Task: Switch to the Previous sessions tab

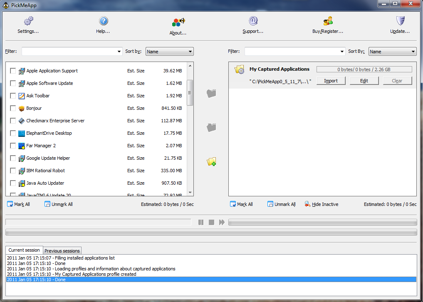Action: [x=62, y=251]
